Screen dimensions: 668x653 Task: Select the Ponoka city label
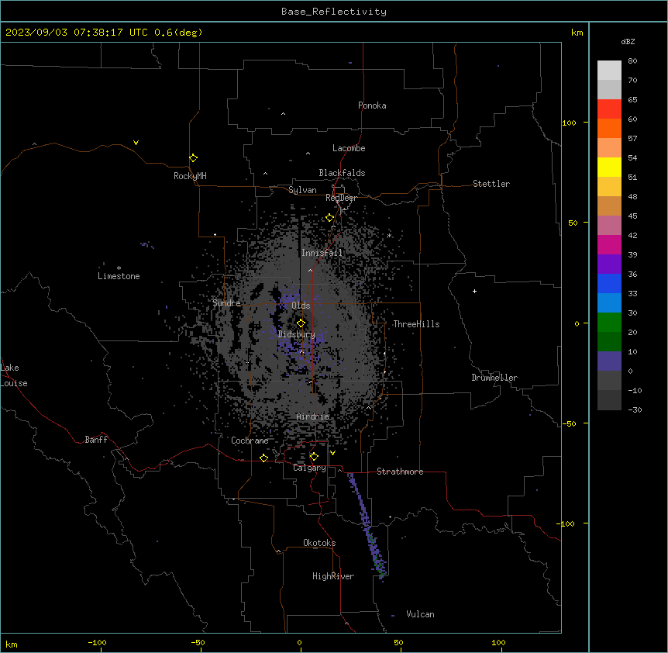tap(372, 105)
